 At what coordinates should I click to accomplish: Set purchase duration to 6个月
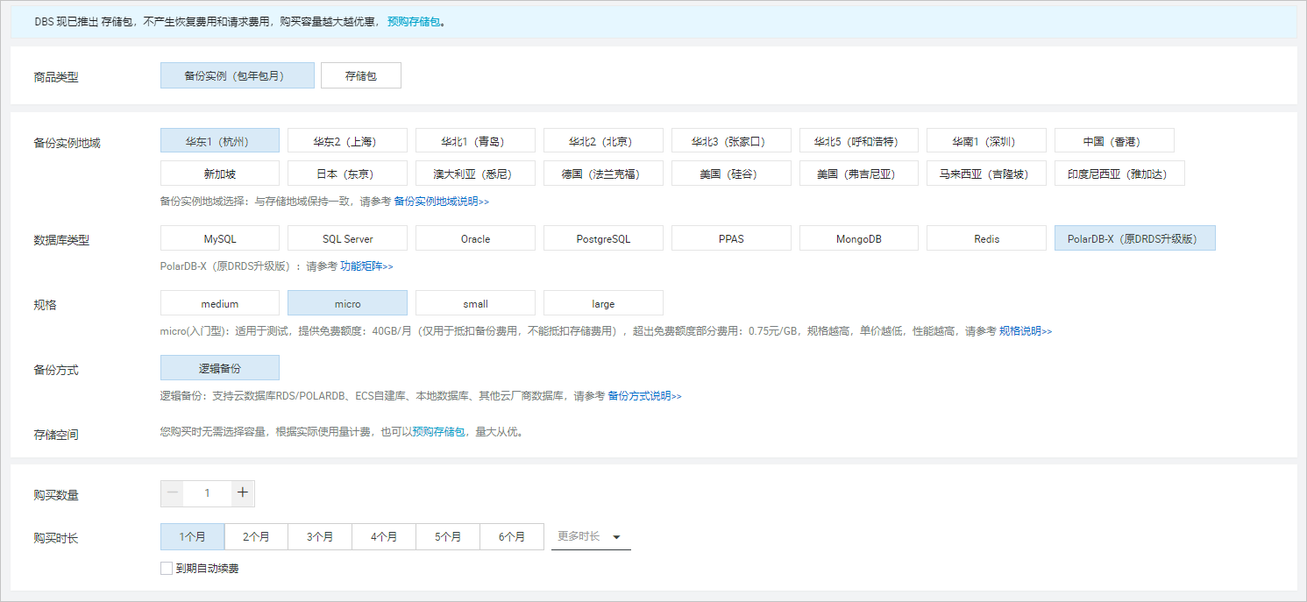[x=512, y=536]
